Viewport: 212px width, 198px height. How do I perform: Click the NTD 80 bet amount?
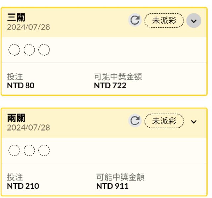coord(21,86)
